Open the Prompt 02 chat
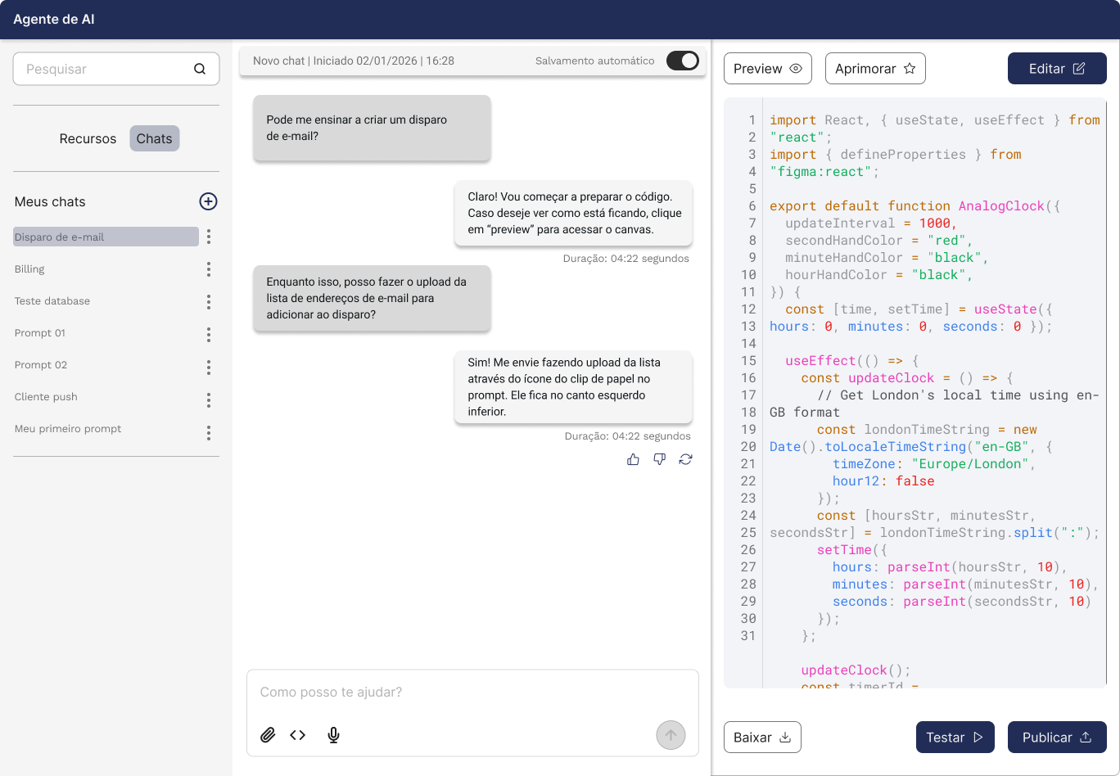The width and height of the screenshot is (1120, 776). 41,364
